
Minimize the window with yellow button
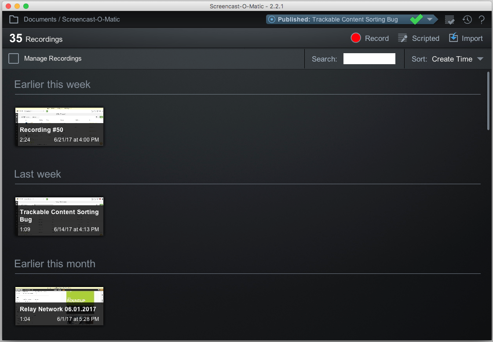17,6
